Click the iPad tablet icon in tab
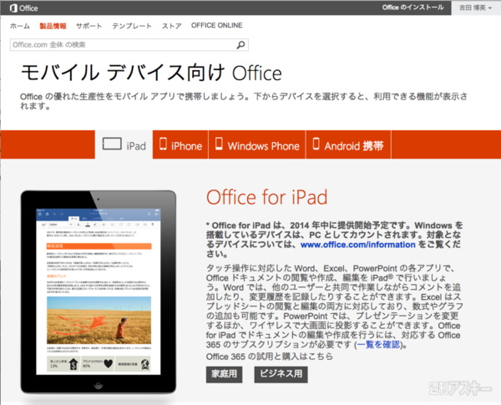This screenshot has height=405, width=501. click(112, 144)
